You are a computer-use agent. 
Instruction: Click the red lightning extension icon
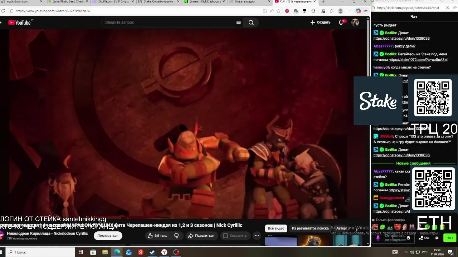(287, 11)
